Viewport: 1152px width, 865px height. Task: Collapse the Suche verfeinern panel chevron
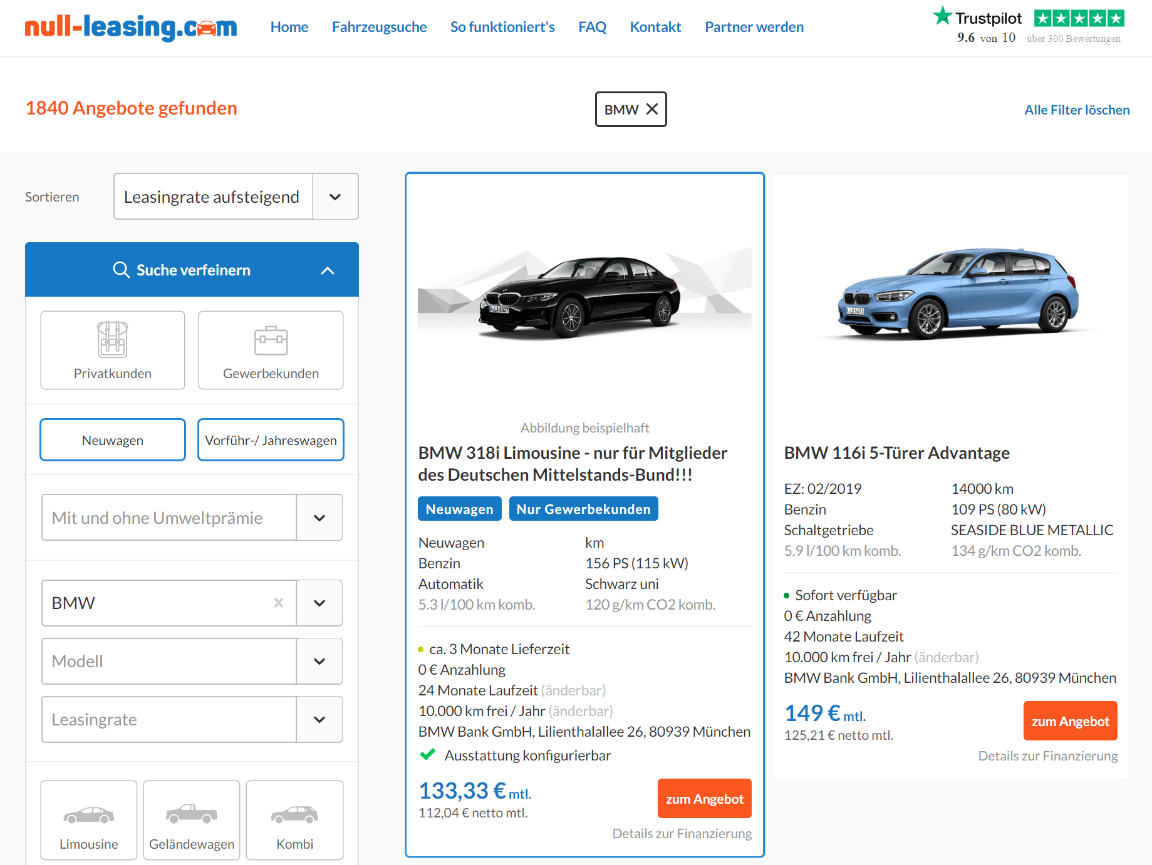coord(328,270)
